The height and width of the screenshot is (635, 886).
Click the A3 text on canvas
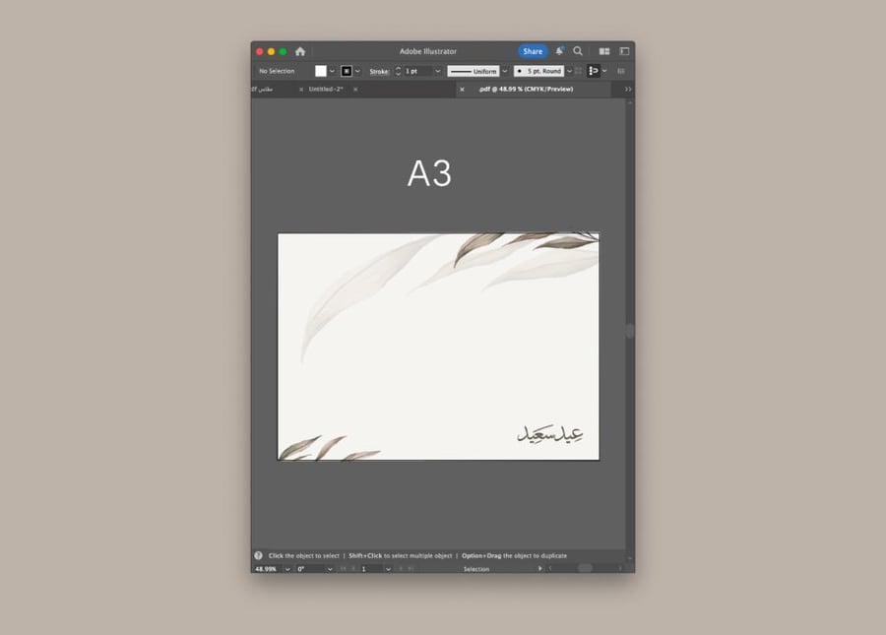coord(429,173)
